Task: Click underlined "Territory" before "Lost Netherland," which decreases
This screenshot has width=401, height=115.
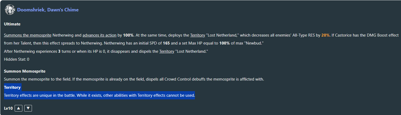Action: (198, 35)
